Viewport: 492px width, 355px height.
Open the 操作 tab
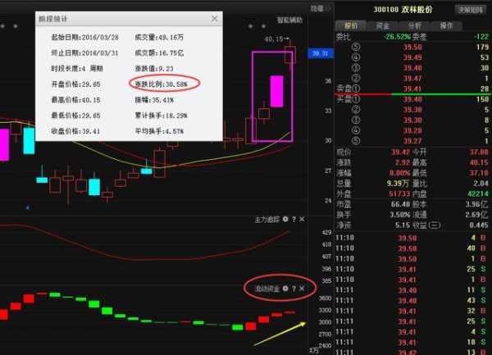tap(446, 26)
